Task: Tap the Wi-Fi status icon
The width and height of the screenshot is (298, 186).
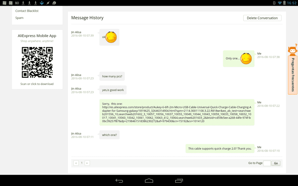Action: click(279, 3)
